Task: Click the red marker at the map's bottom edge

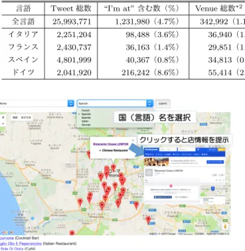Action: coord(72,233)
